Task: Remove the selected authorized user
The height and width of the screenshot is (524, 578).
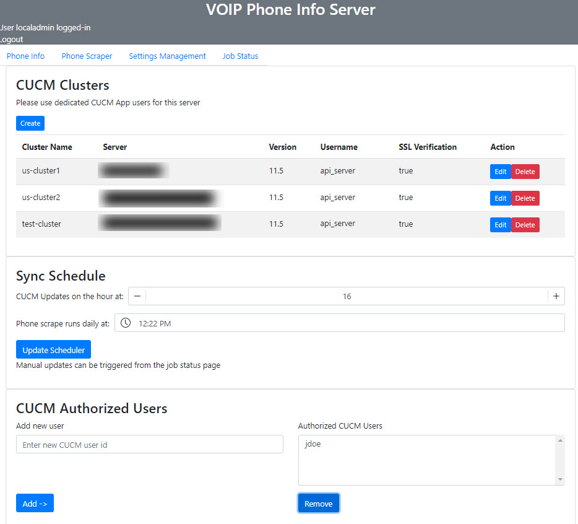Action: [319, 503]
